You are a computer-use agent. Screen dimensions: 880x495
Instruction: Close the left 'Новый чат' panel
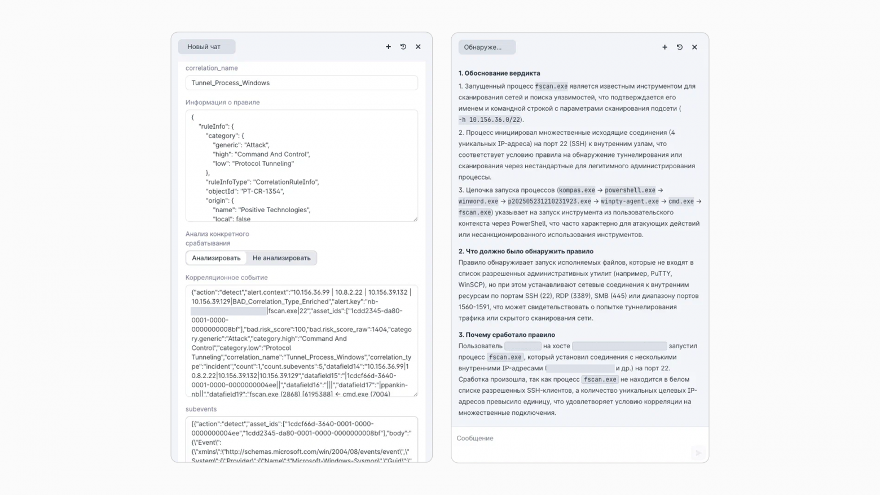418,47
